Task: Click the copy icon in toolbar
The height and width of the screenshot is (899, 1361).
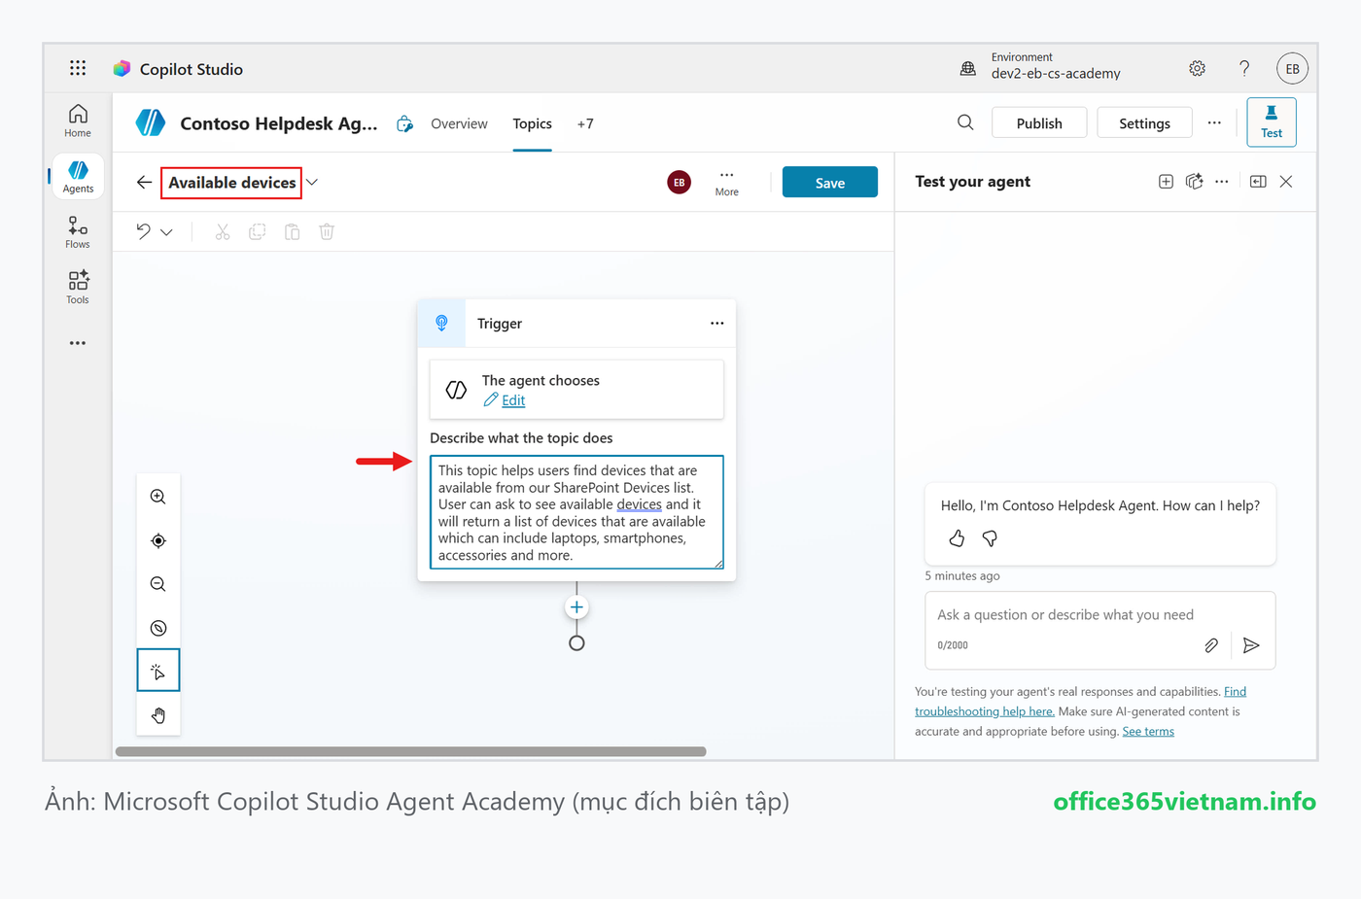Action: click(258, 231)
